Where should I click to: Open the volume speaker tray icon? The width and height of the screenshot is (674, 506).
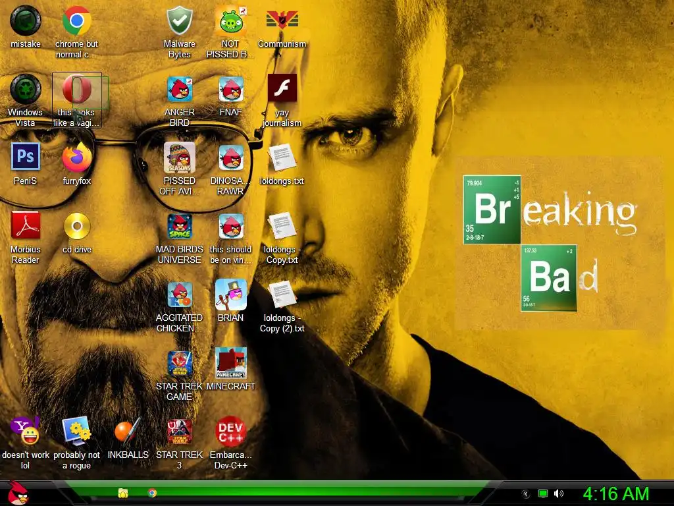(x=558, y=493)
